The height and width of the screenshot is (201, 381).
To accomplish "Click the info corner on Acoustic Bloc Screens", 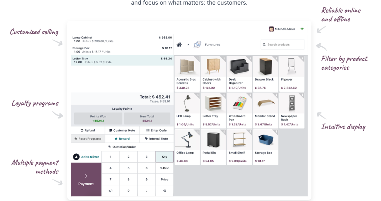I will [197, 58].
